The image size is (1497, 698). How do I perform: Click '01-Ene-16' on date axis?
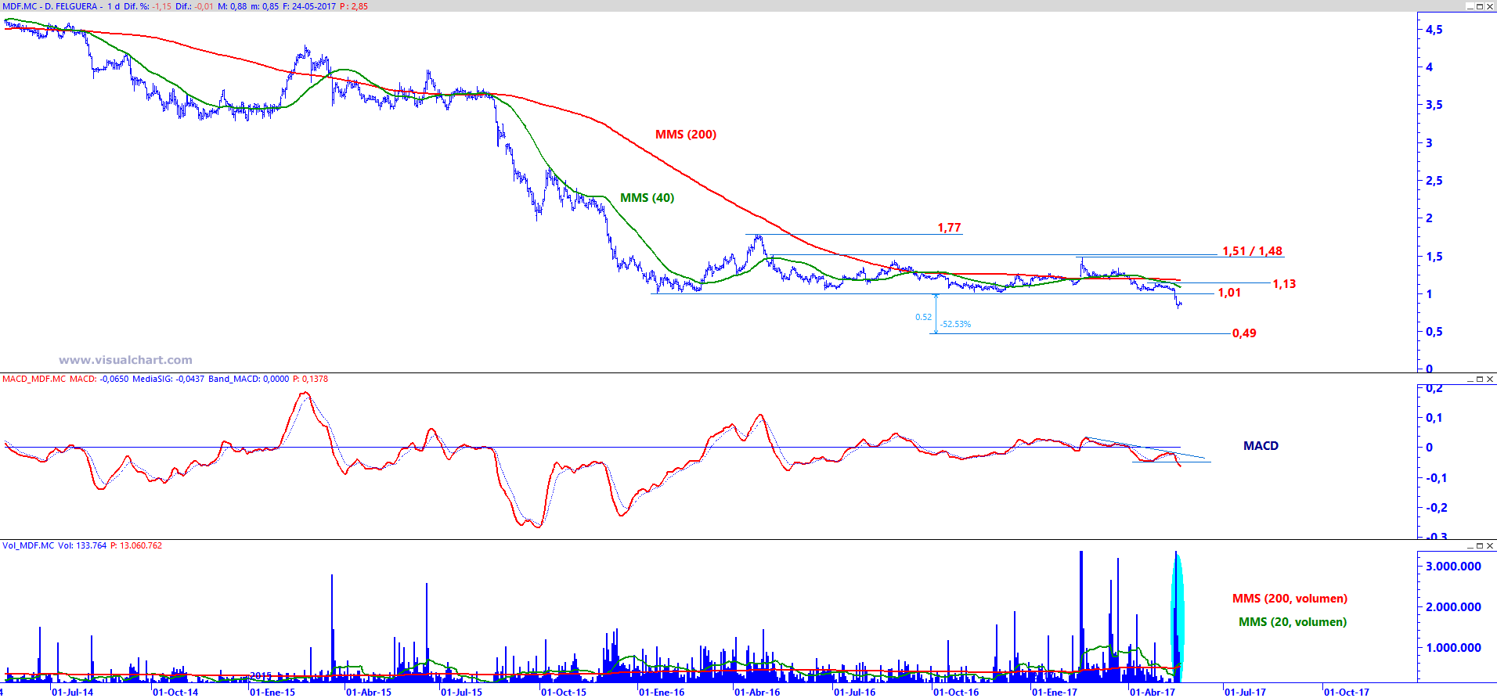(662, 692)
